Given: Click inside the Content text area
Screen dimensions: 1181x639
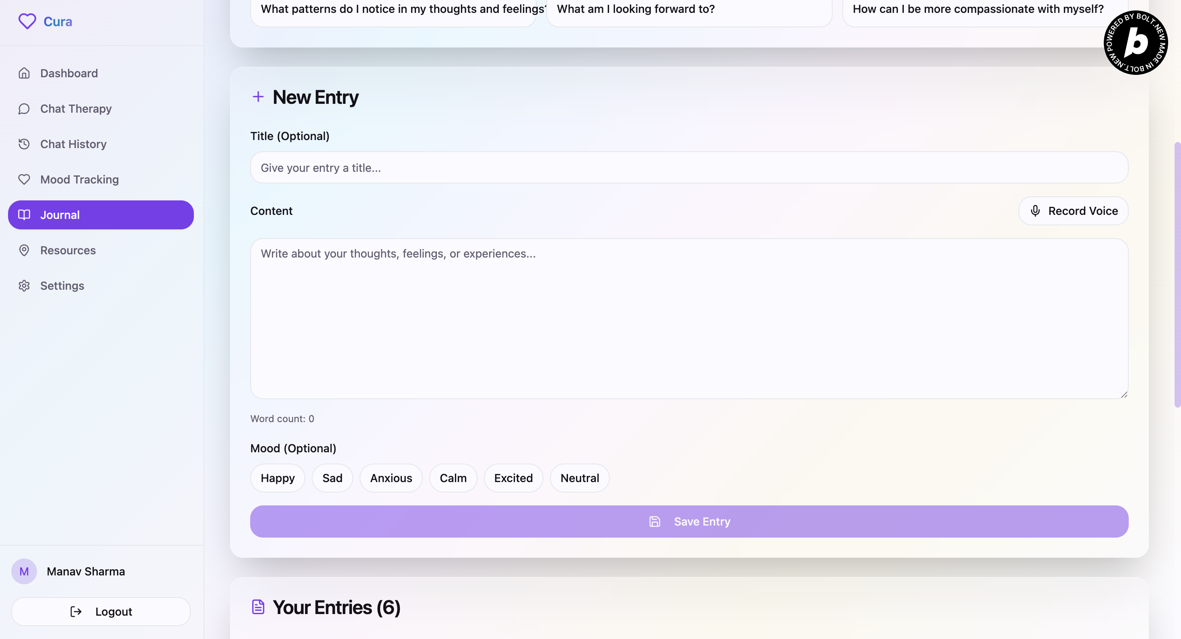Looking at the screenshot, I should [689, 318].
